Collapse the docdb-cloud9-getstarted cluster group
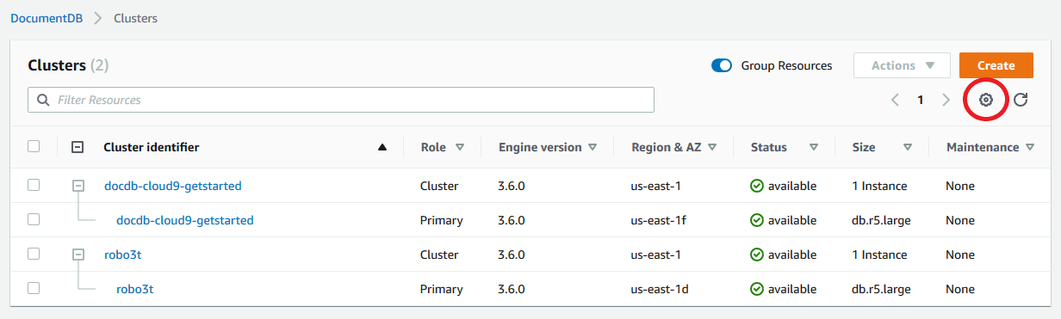This screenshot has width=1061, height=319. tap(78, 186)
